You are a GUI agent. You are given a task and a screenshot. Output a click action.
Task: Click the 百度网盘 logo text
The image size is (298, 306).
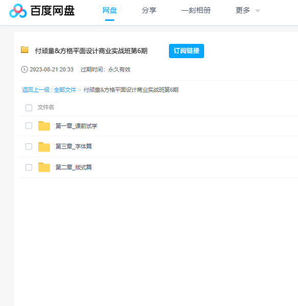pos(53,11)
